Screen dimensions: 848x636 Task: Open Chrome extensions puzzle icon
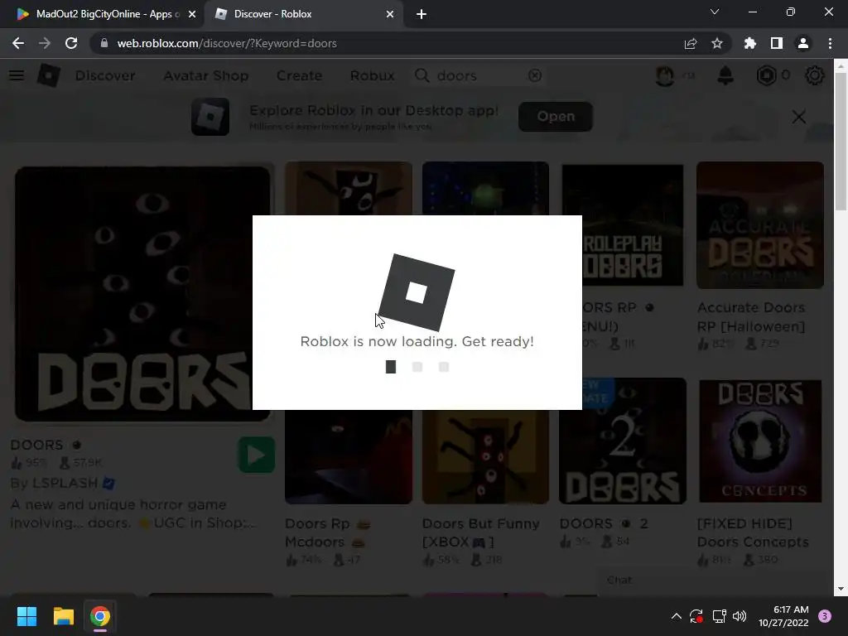(749, 43)
